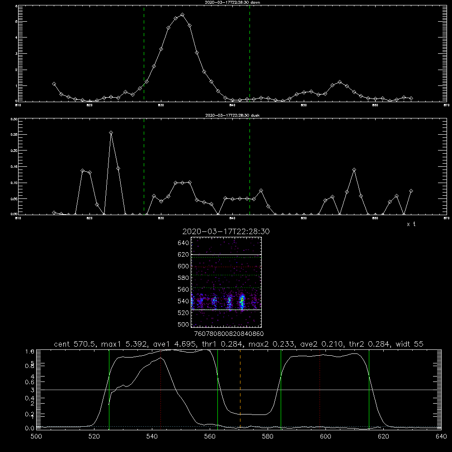Click the 560 x-axis label of the bottom plot
Image resolution: width=452 pixels, height=452 pixels.
(210, 437)
